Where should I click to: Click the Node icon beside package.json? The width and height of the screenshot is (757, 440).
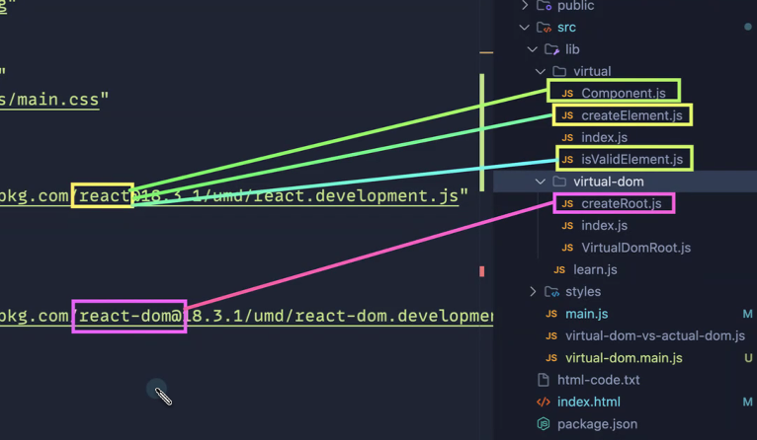pos(544,424)
